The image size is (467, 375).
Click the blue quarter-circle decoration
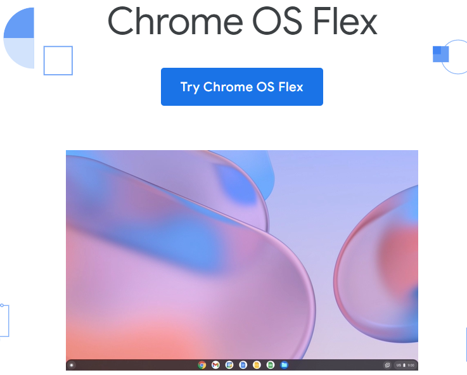pyautogui.click(x=19, y=23)
